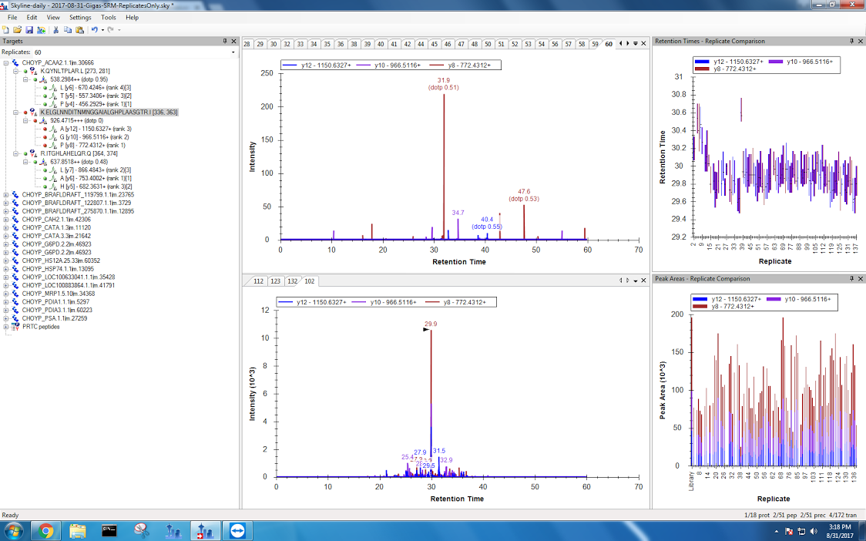Click the Undo arrow icon

pyautogui.click(x=94, y=29)
